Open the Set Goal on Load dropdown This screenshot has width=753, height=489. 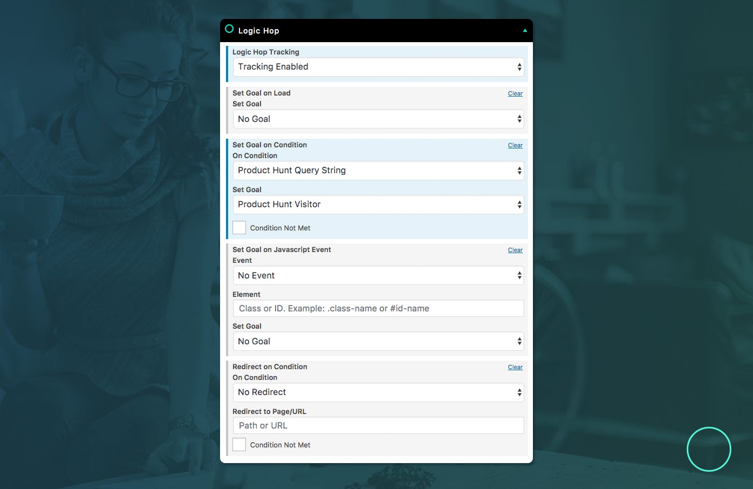378,119
